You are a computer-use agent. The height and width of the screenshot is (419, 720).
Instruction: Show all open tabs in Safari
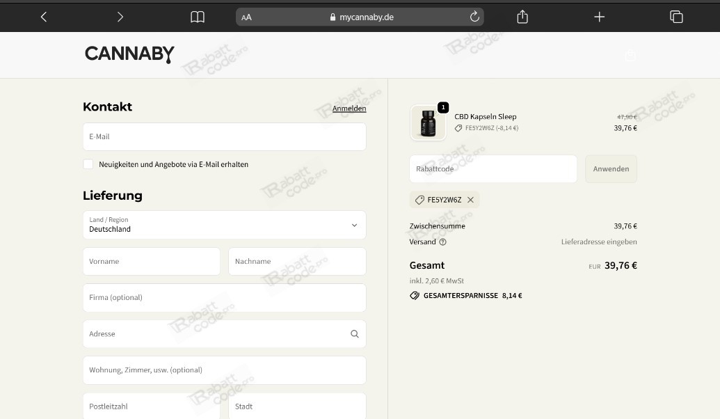(675, 17)
